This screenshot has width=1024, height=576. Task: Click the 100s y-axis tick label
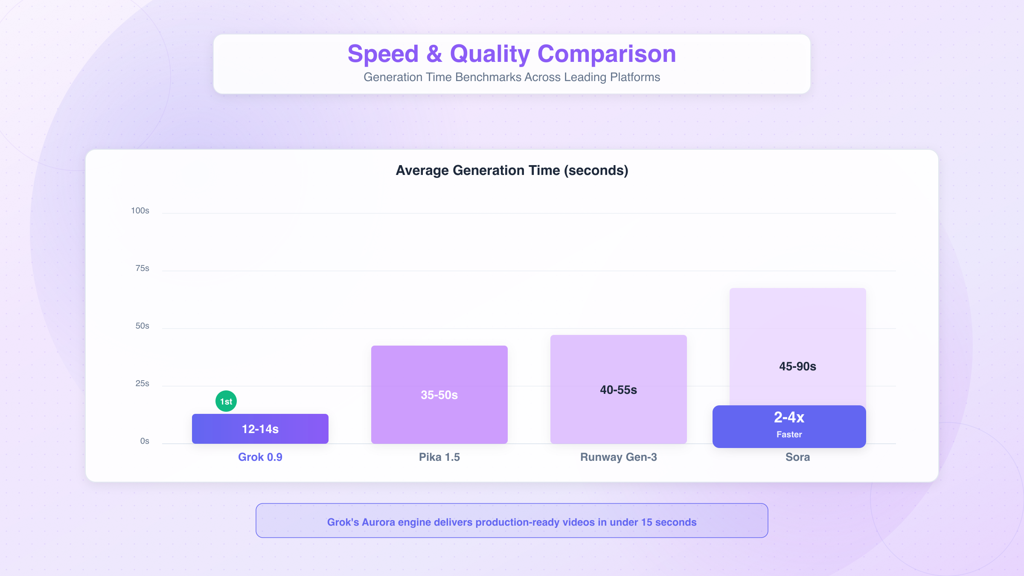[140, 210]
